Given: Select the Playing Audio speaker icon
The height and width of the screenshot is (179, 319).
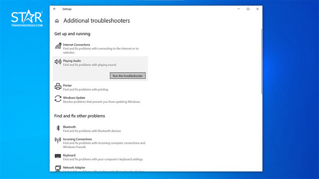Looking at the screenshot, I should tap(58, 61).
